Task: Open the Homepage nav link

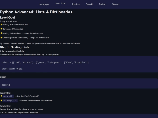Action: coord(44,4)
